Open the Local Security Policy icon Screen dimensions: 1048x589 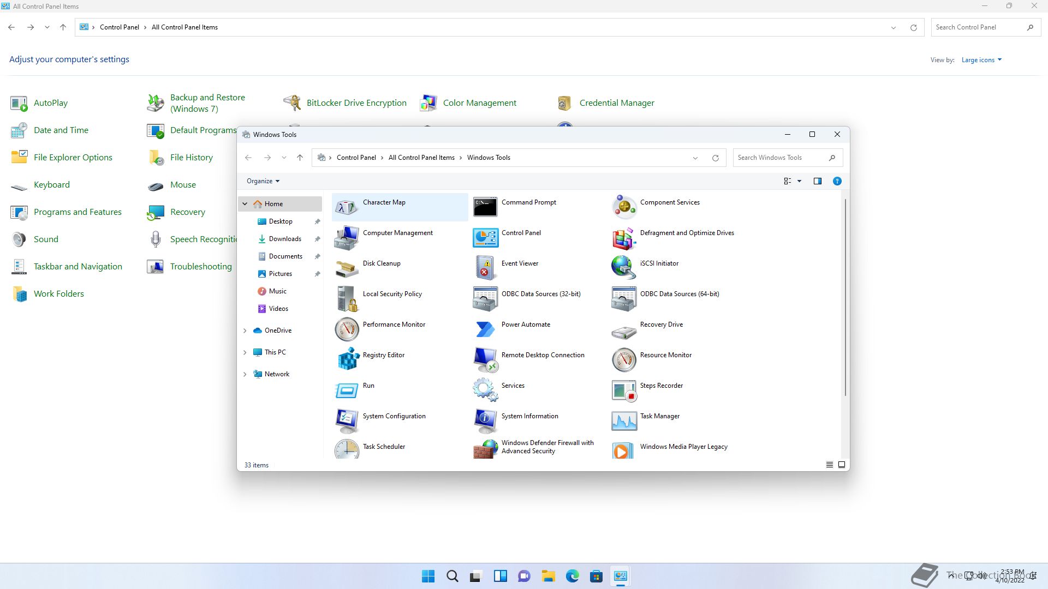click(x=347, y=299)
